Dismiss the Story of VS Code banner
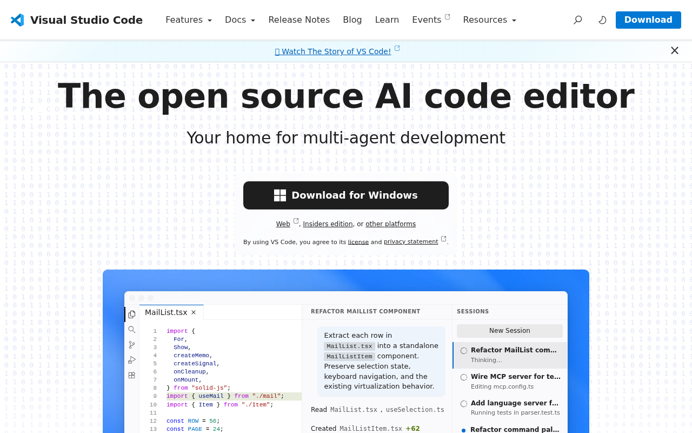Image resolution: width=692 pixels, height=433 pixels. pos(675,50)
